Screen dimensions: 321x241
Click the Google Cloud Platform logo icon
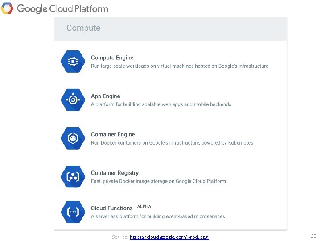7,8
